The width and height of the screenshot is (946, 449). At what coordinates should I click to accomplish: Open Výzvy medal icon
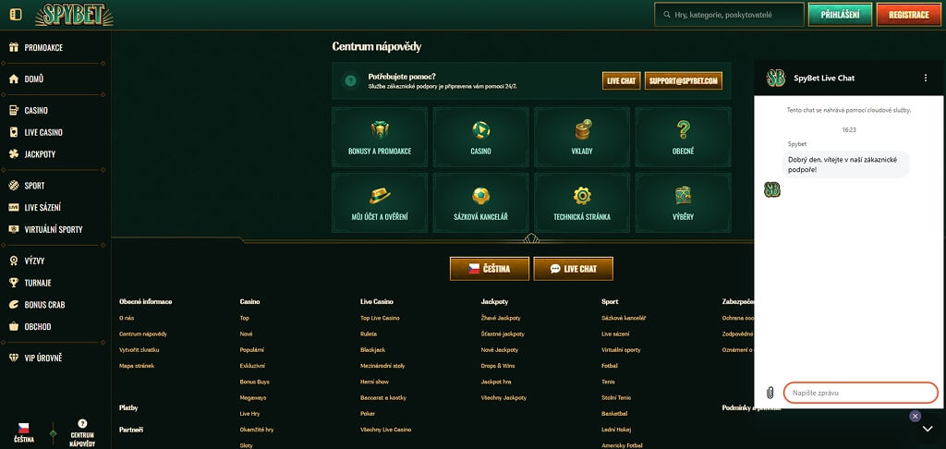pos(14,261)
